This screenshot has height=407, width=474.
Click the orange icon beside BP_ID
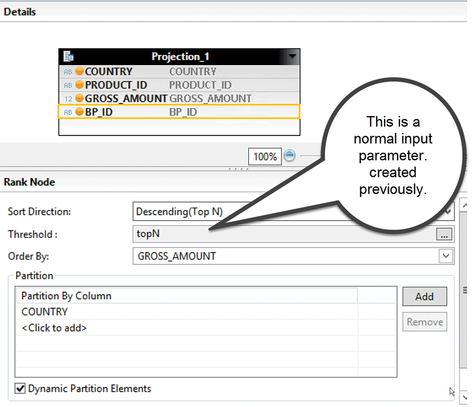click(x=79, y=112)
